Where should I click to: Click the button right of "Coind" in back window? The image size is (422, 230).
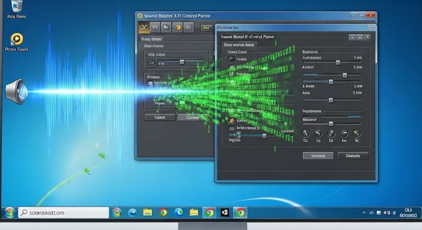pos(192,118)
